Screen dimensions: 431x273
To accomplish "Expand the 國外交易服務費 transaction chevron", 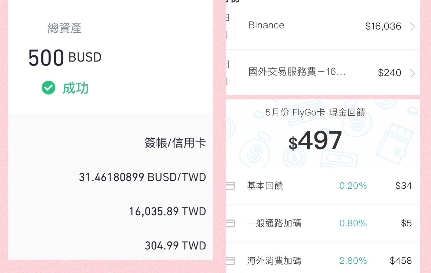I will (412, 73).
